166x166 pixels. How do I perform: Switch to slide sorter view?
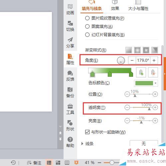[58, 163]
